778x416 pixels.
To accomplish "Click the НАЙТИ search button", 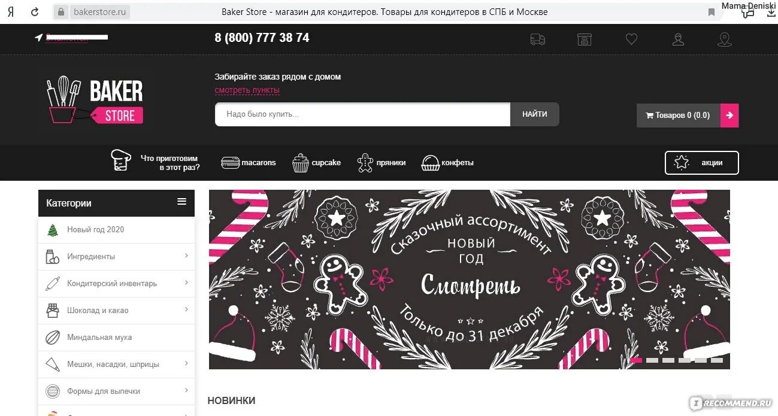I will click(x=535, y=114).
